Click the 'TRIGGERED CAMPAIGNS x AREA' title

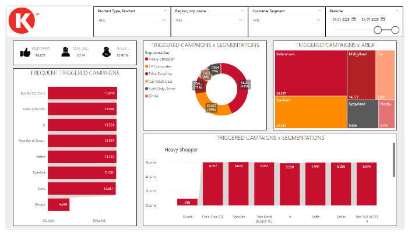(x=335, y=45)
